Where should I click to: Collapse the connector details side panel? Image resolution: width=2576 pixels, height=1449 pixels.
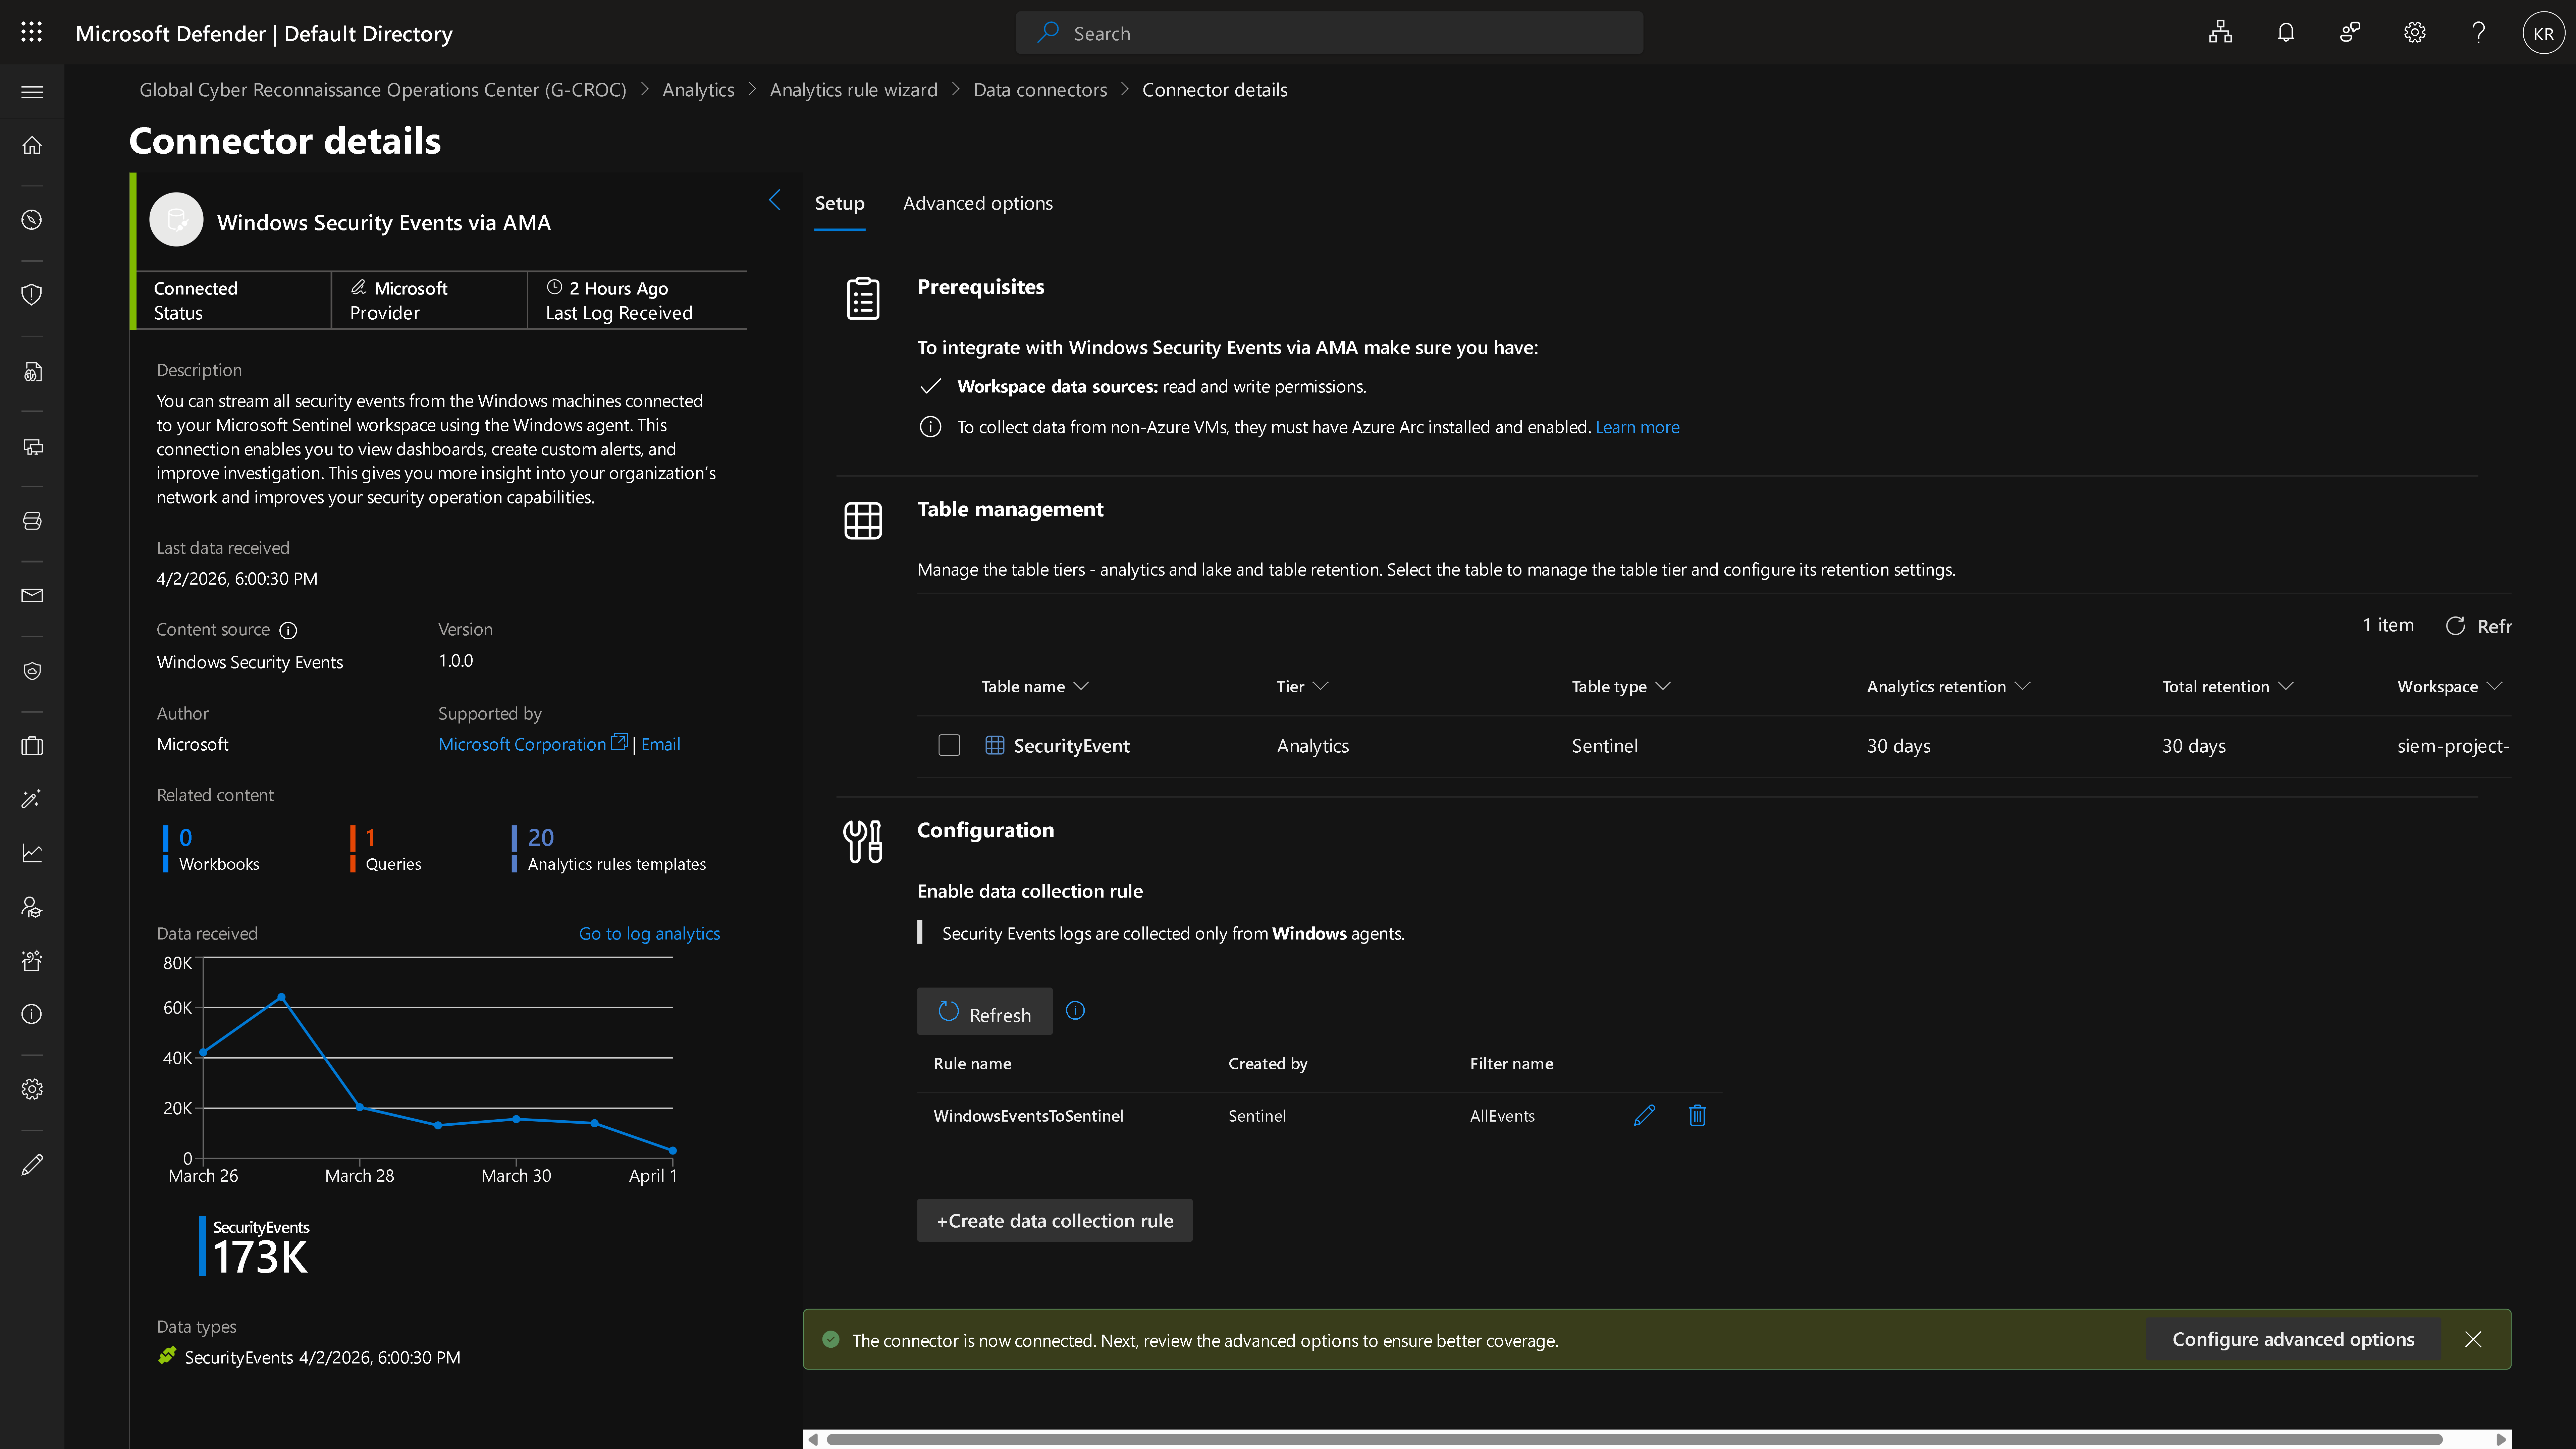[774, 200]
